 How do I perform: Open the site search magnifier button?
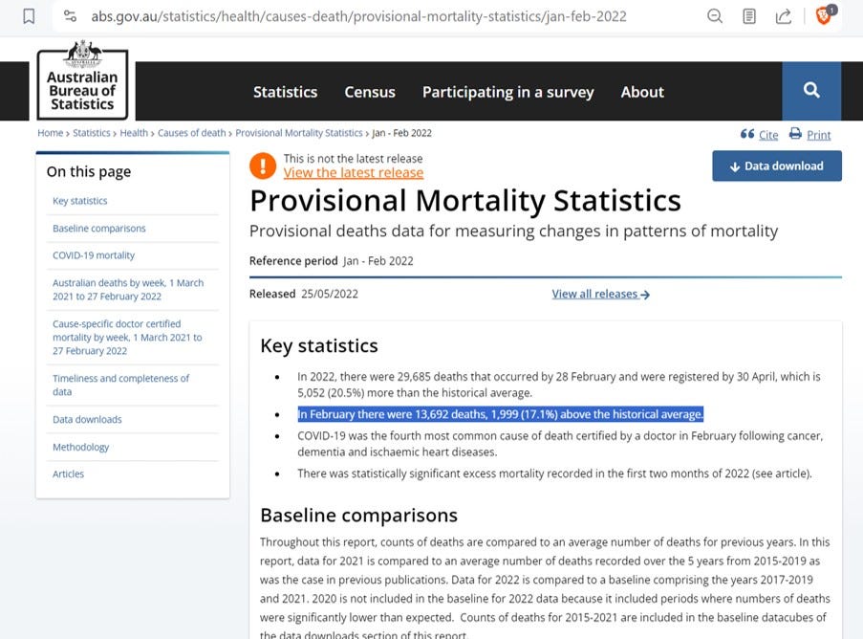pos(811,91)
